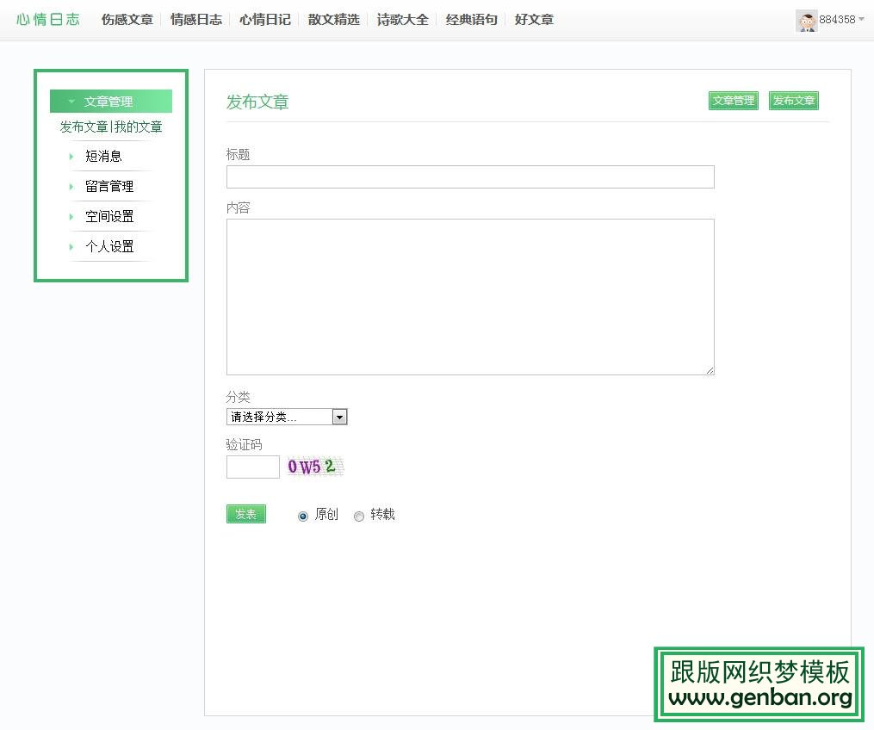The height and width of the screenshot is (730, 874).
Task: Open 我的文章 sidebar link
Action: pyautogui.click(x=139, y=127)
